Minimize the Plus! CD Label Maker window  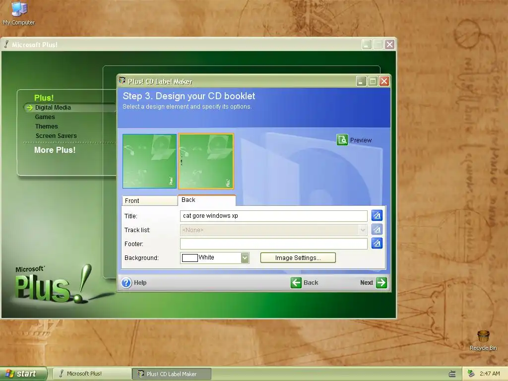point(361,81)
